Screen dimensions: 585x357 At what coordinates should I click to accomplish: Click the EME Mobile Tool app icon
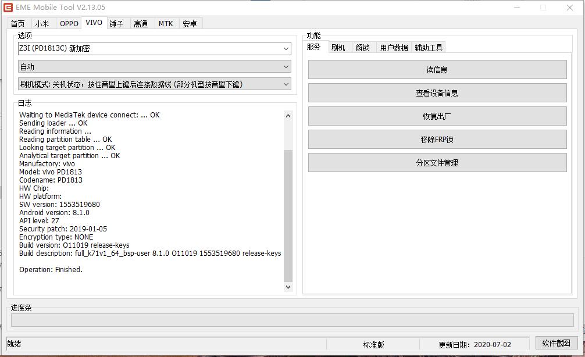click(8, 7)
